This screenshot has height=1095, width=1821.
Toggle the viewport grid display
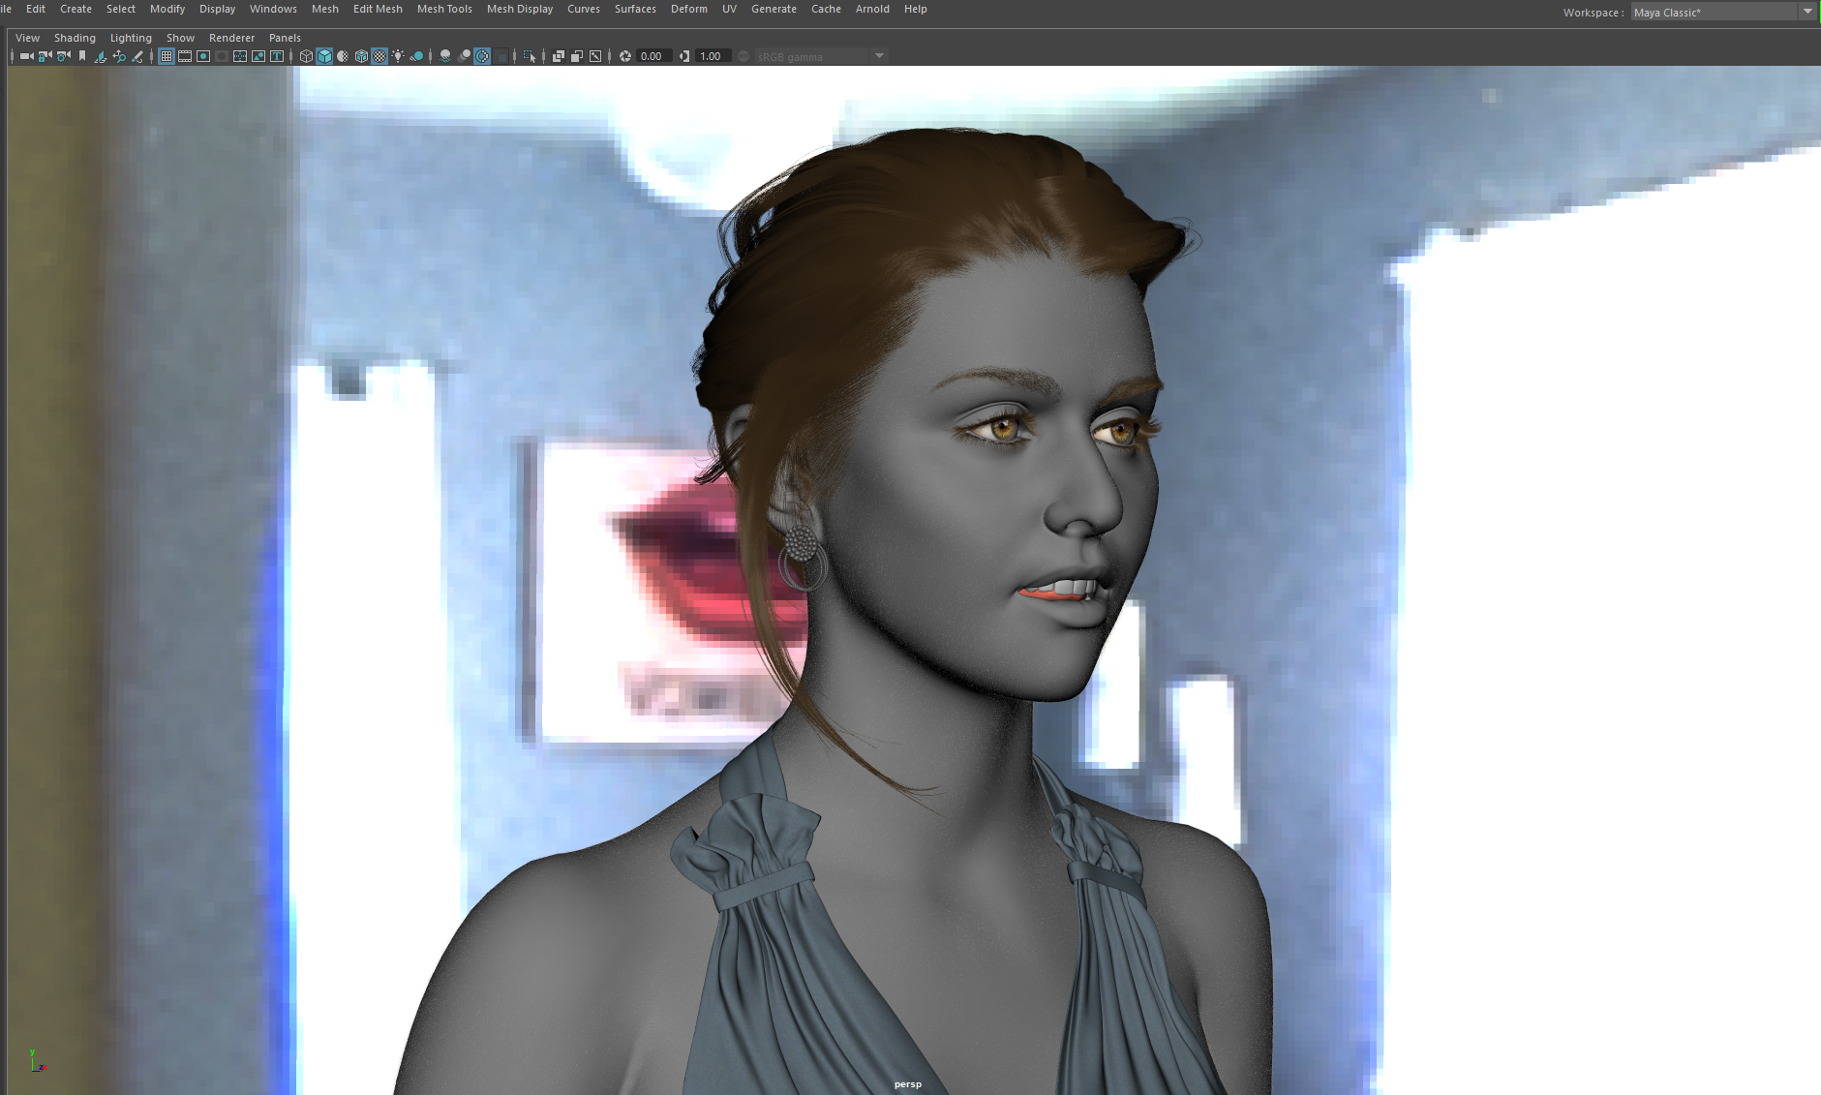click(x=167, y=56)
